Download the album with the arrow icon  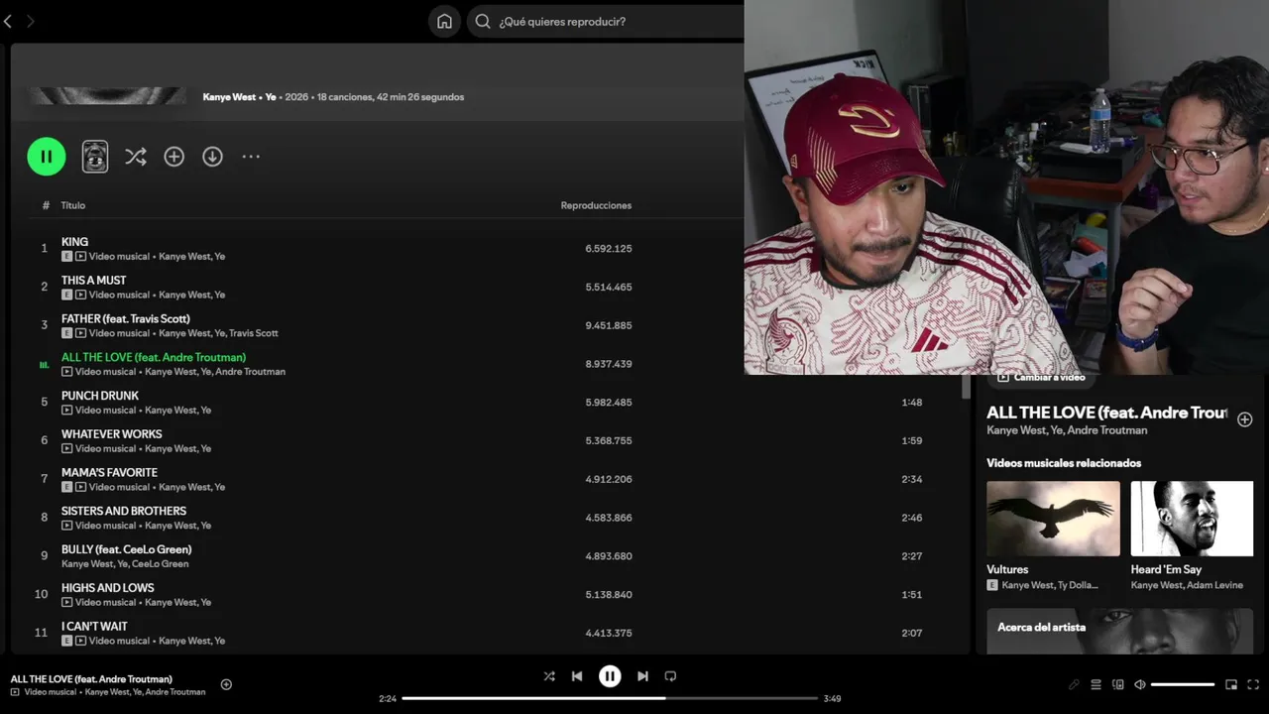tap(212, 157)
